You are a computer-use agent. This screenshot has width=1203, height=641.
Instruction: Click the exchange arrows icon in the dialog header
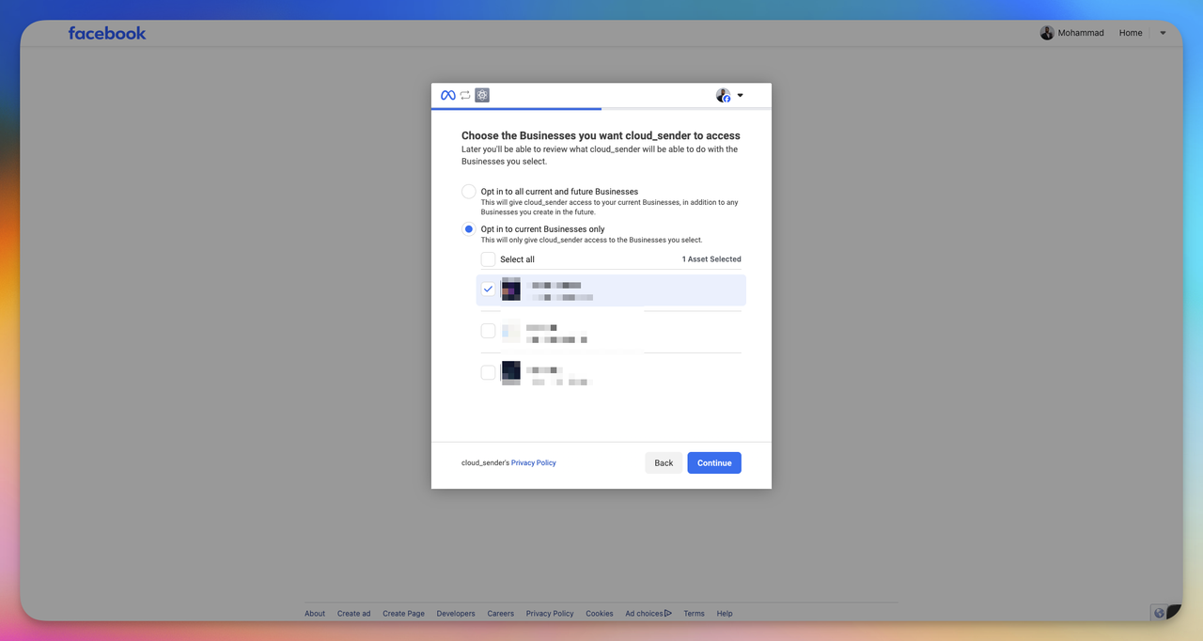[465, 95]
